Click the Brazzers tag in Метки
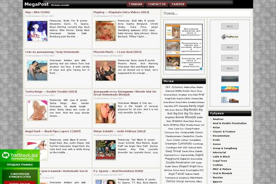The image size is (276, 184). tap(177, 121)
